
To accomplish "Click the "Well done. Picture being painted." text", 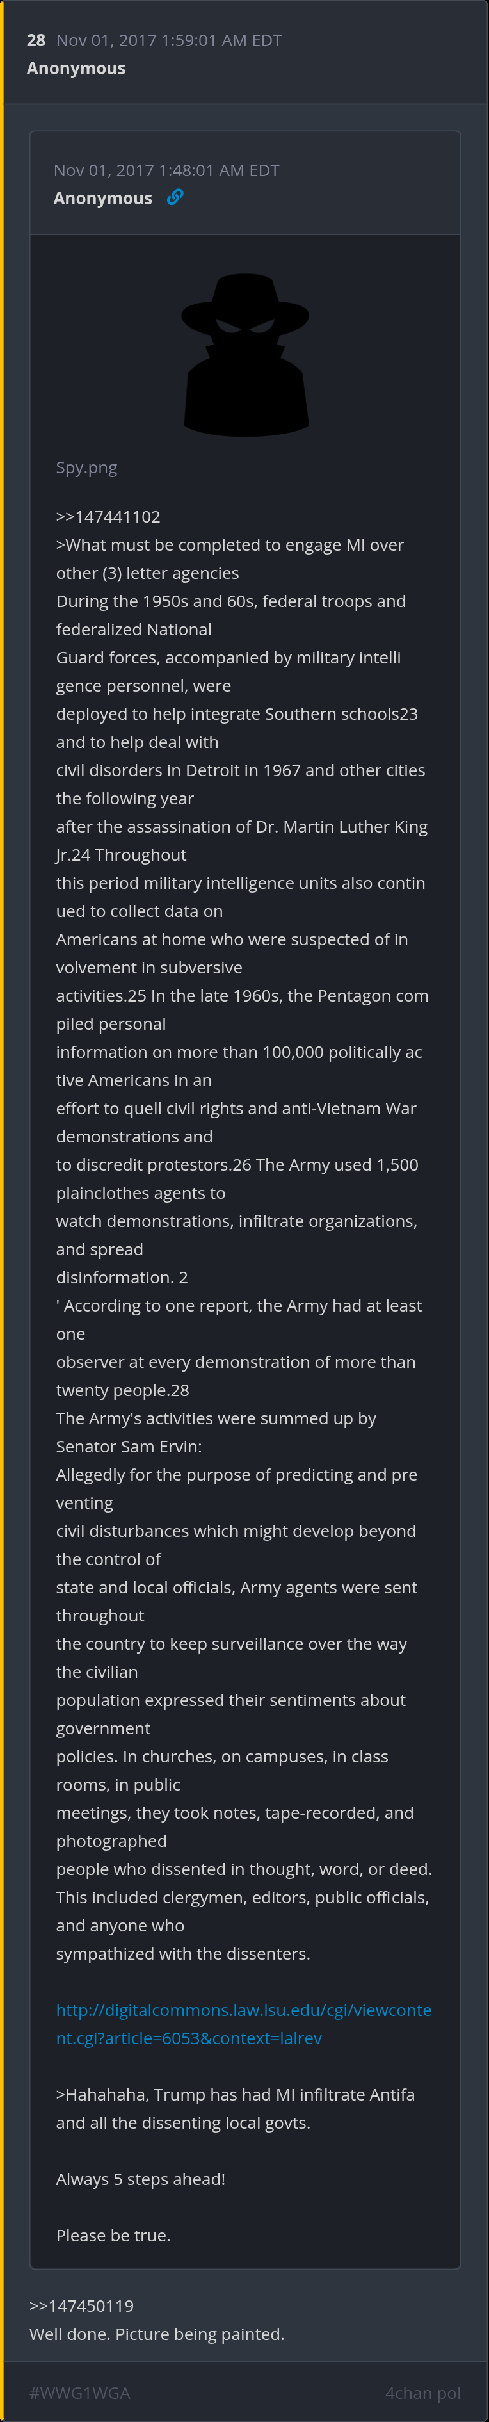I will 157,2334.
